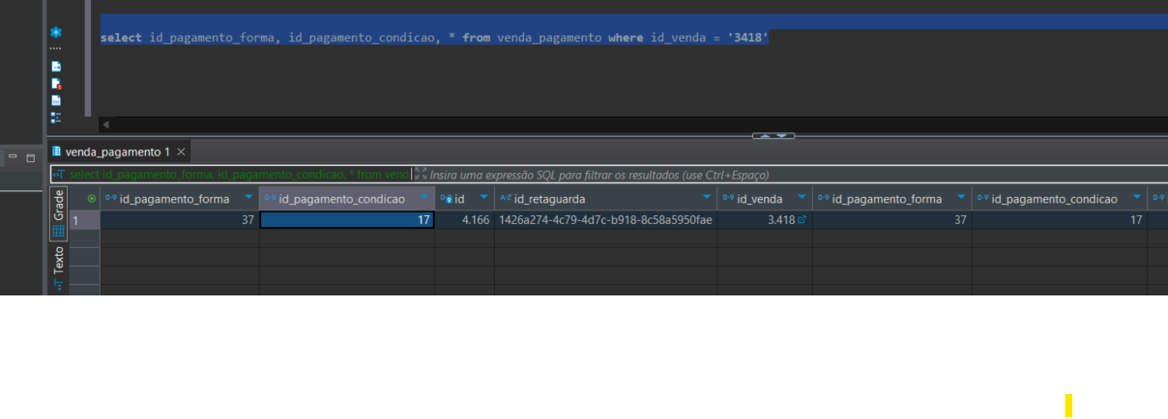Click the id primary key column header
The height and width of the screenshot is (419, 1168).
point(464,199)
